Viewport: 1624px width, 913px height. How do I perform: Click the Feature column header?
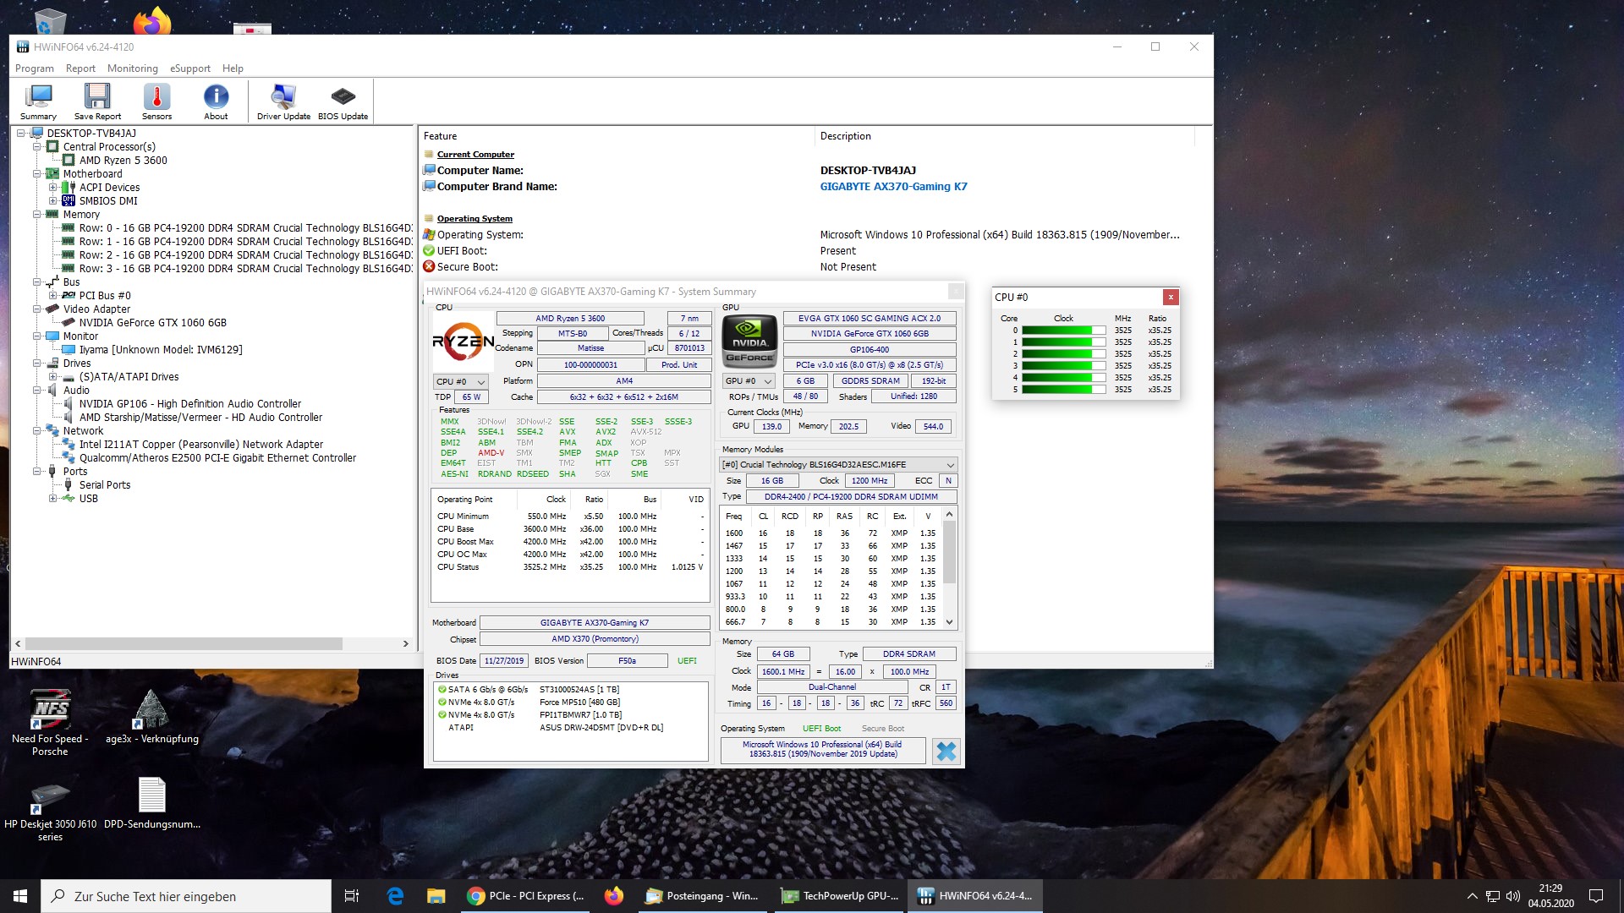pos(617,136)
